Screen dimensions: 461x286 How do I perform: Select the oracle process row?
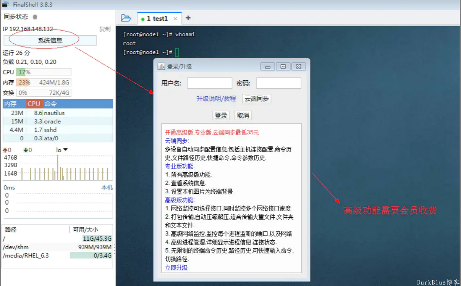(x=58, y=121)
